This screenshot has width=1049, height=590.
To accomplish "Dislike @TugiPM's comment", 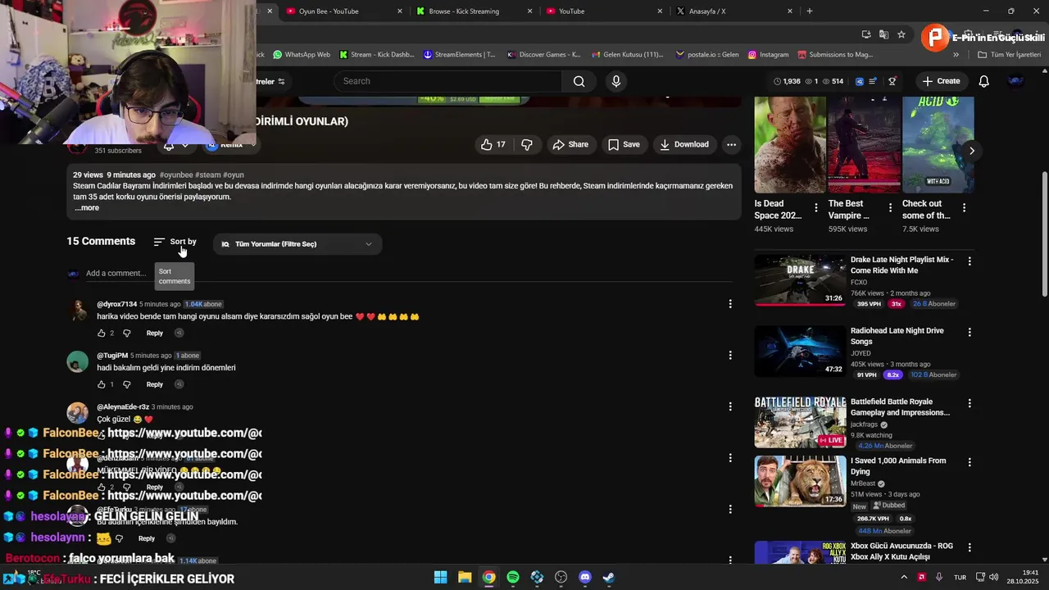I will (x=126, y=384).
